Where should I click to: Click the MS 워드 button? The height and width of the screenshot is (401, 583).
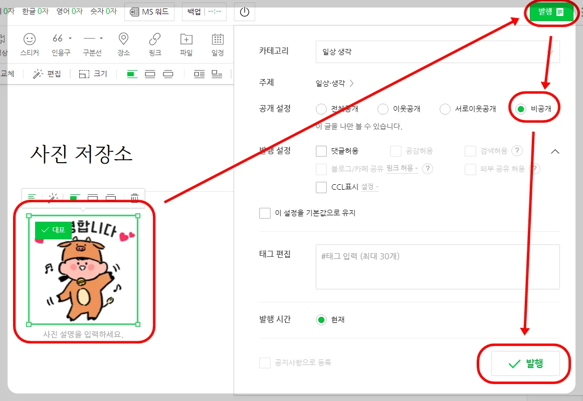click(149, 12)
